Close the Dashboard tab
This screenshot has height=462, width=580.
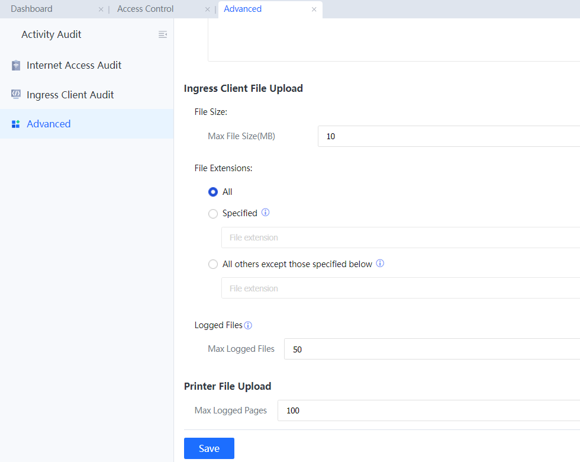click(x=101, y=9)
